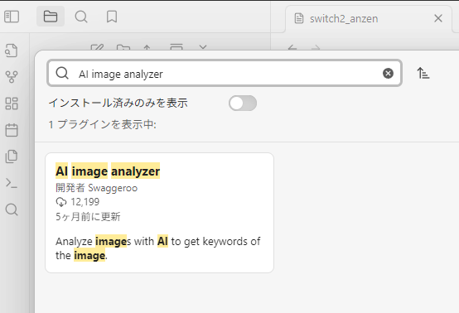The height and width of the screenshot is (313, 459).
Task: Open quick switcher icon in ribbon
Action: coord(12,51)
